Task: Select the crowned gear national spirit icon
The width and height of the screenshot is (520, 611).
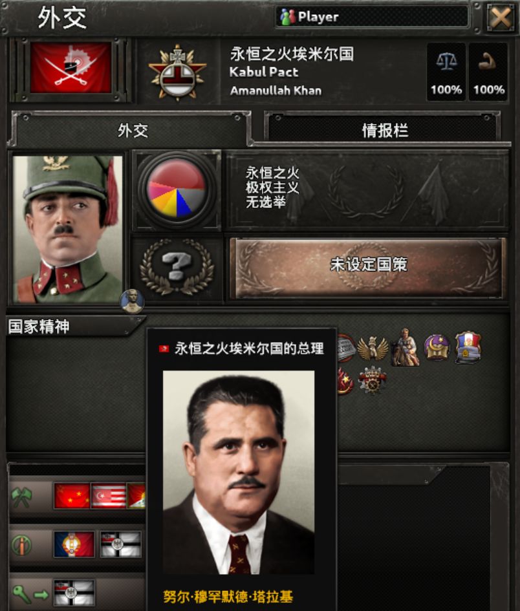Action: click(373, 380)
